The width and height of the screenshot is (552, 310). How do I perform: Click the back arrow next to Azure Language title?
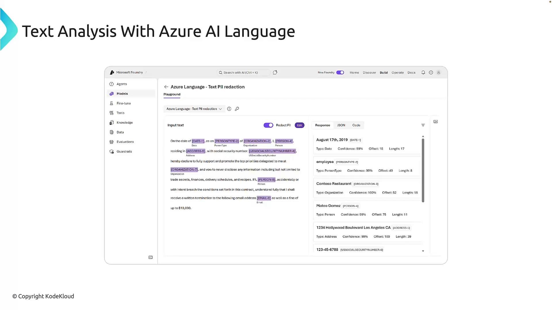pyautogui.click(x=166, y=87)
